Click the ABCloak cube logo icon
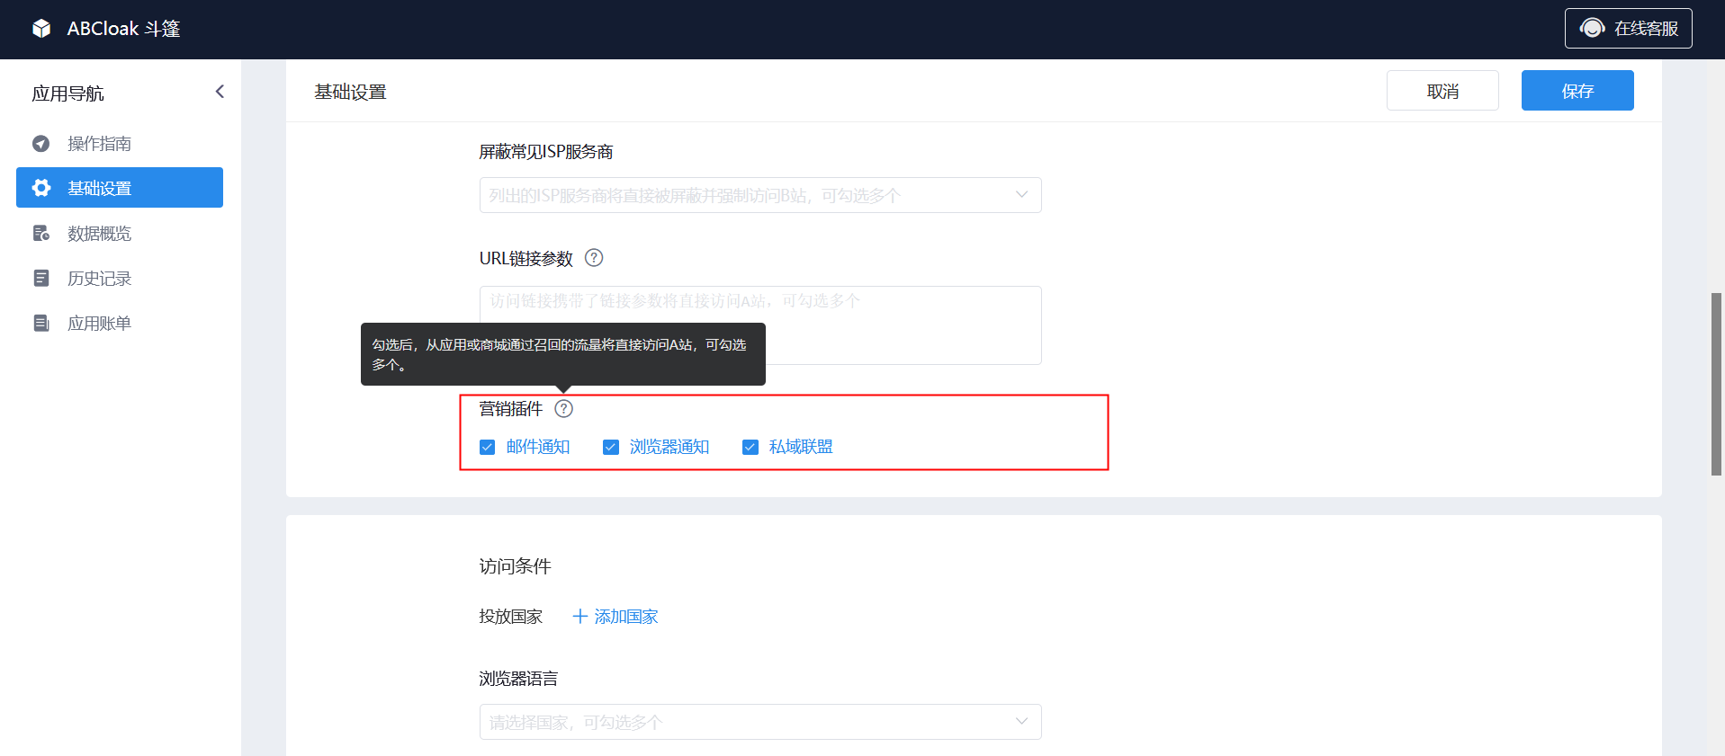The height and width of the screenshot is (756, 1725). pos(41,29)
